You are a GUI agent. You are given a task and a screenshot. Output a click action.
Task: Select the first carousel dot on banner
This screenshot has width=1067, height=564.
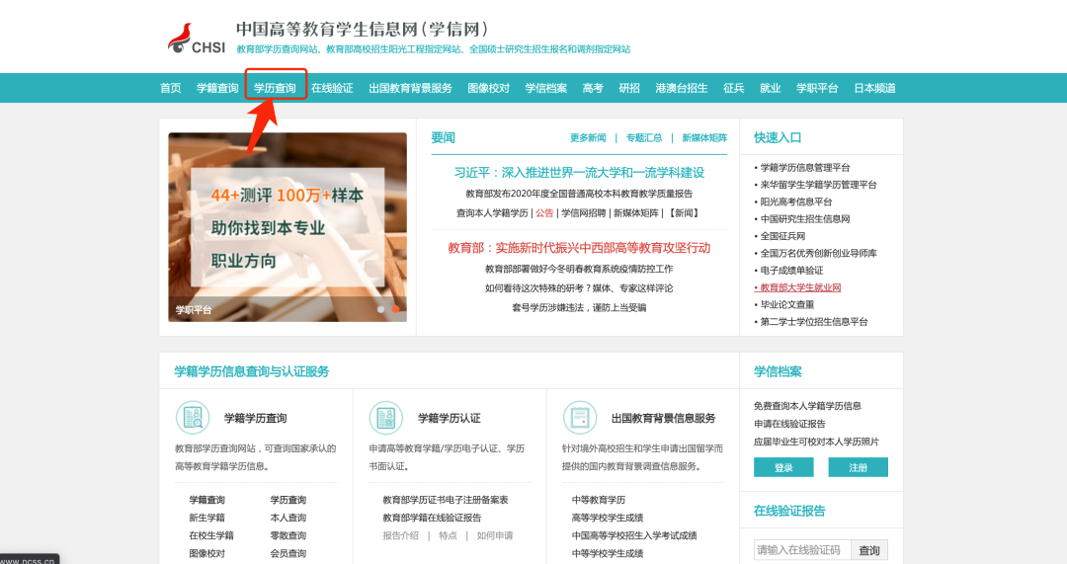click(x=381, y=309)
